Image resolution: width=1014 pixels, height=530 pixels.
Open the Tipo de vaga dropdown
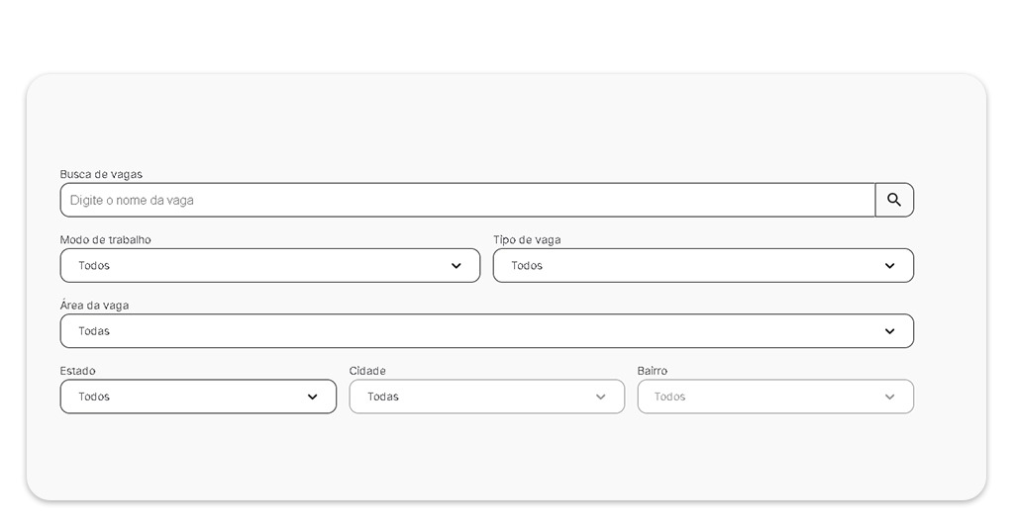click(x=683, y=265)
